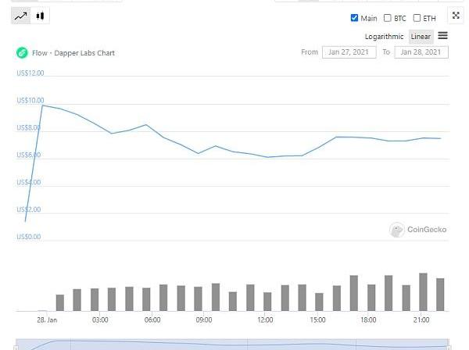This screenshot has height=350, width=469.
Task: Click the 21:00 time axis label
Action: pos(421,320)
